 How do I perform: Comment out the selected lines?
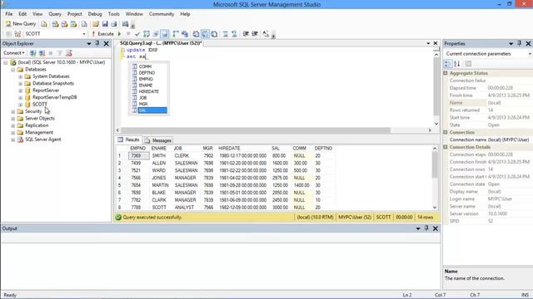click(x=225, y=34)
